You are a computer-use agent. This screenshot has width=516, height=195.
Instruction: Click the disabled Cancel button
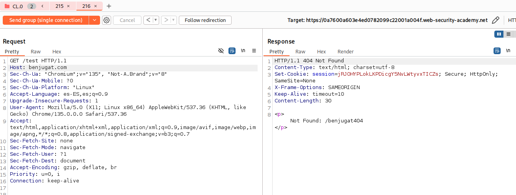click(x=127, y=20)
